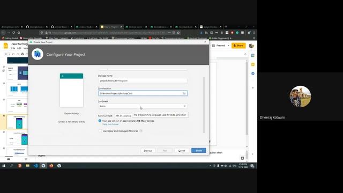Screen dimensions: 343x193
Task: Open PowerPoint from the taskbar
Action: pyautogui.click(x=20, y=166)
